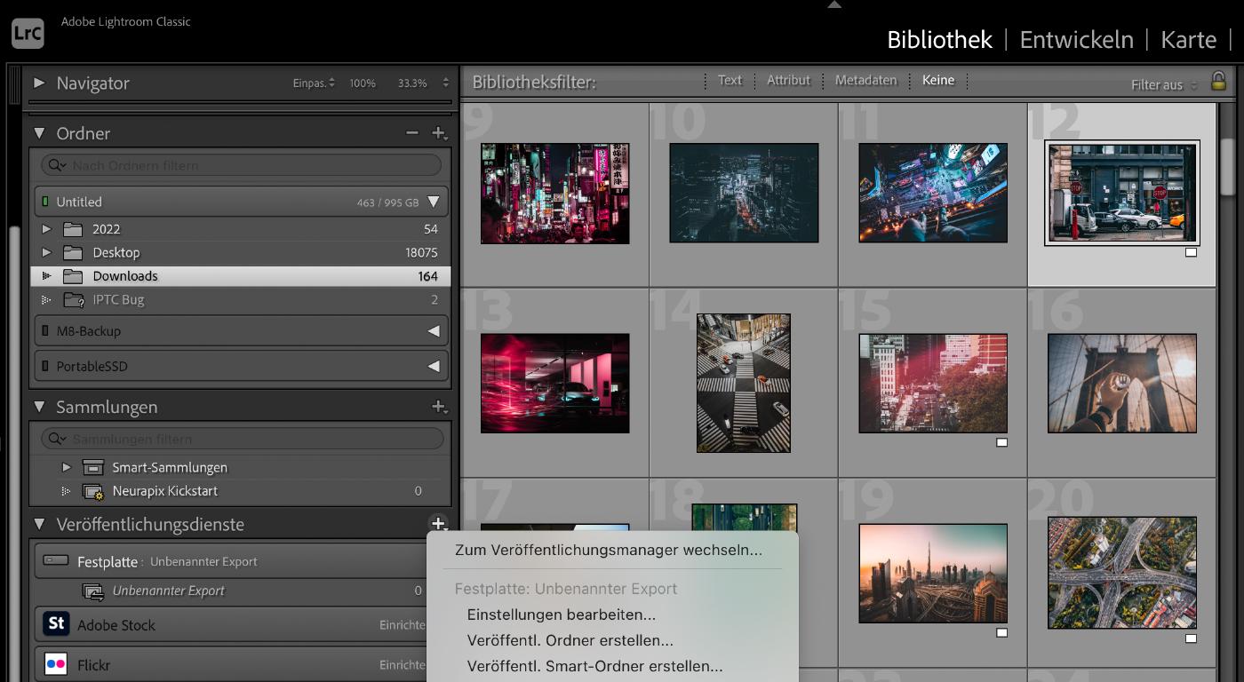Click the filter lock icon
Screen dimensions: 1244x682
(x=1219, y=80)
